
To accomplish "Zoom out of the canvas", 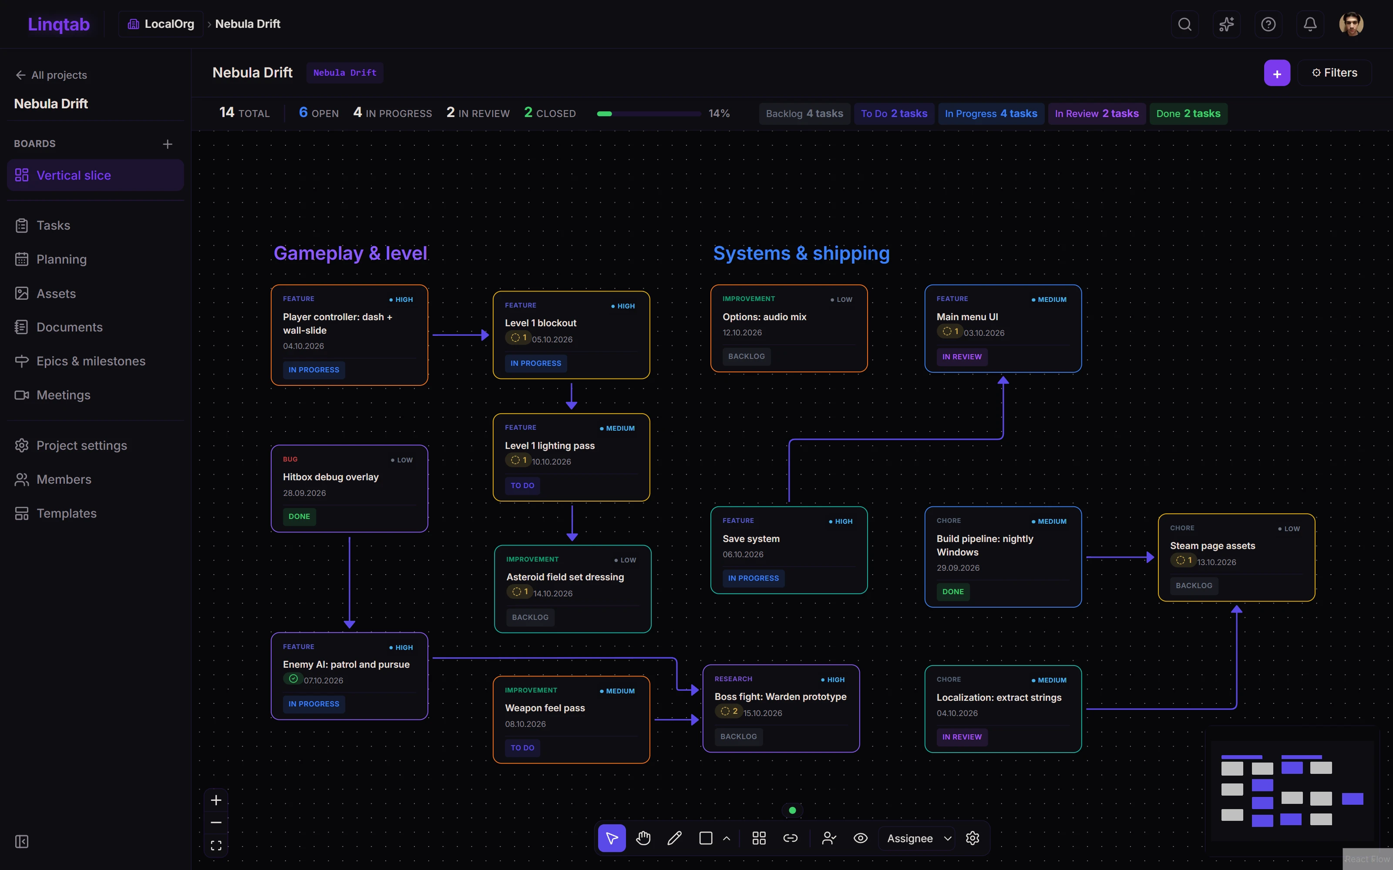I will 216,823.
